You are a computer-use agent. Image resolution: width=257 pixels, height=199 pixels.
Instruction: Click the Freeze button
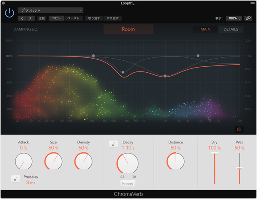[128, 183]
